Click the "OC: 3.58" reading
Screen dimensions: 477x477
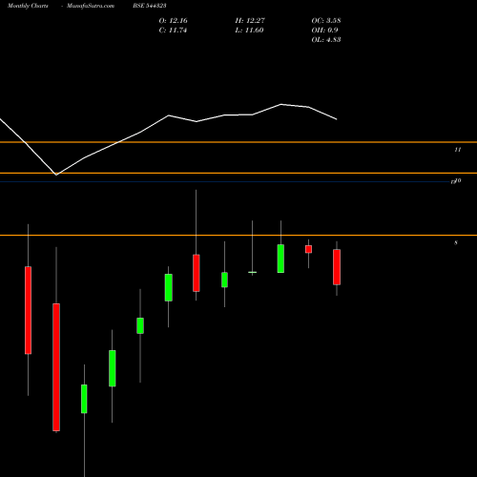(326, 21)
